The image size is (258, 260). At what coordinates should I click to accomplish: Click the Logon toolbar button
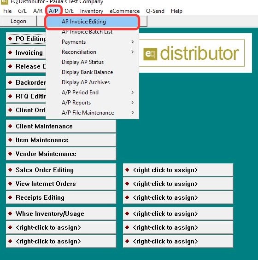point(18,21)
